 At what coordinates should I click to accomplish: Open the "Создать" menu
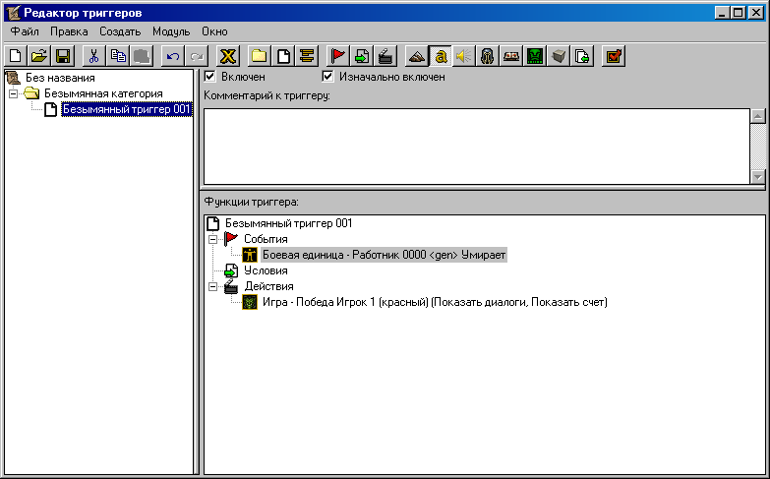click(x=120, y=31)
